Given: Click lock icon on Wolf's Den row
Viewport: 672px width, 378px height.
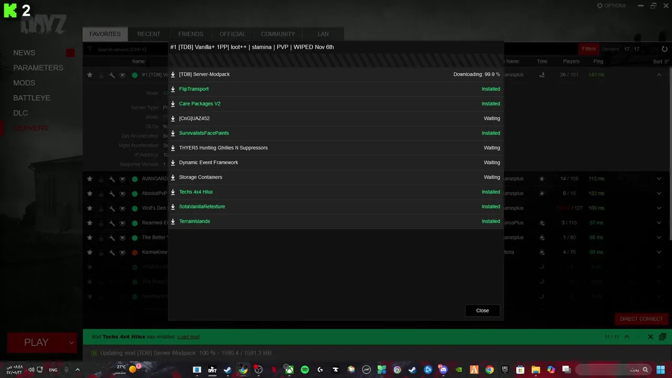Looking at the screenshot, I should (101, 208).
